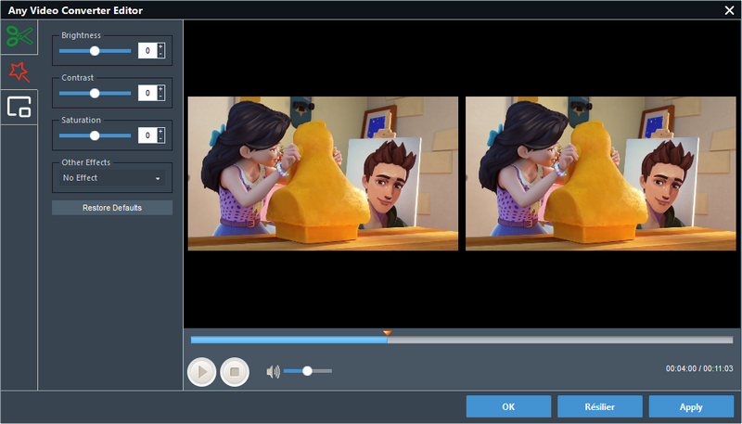Click the 00:04:00 / 00:11:03 time display
This screenshot has height=424, width=742.
pyautogui.click(x=699, y=368)
